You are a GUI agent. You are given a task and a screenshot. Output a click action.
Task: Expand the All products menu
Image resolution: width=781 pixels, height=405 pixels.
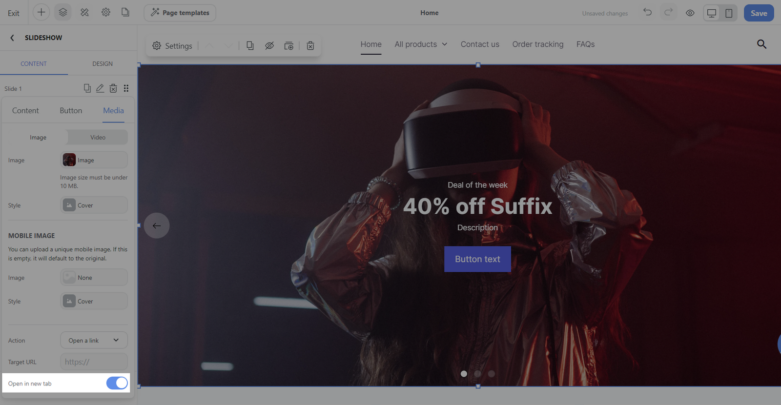click(421, 44)
